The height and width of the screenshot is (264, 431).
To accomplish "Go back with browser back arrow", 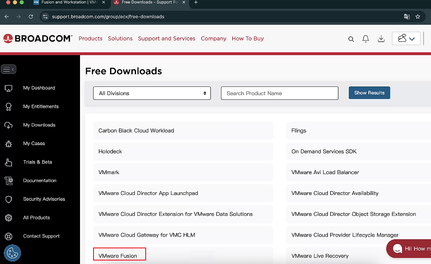I will pyautogui.click(x=7, y=17).
